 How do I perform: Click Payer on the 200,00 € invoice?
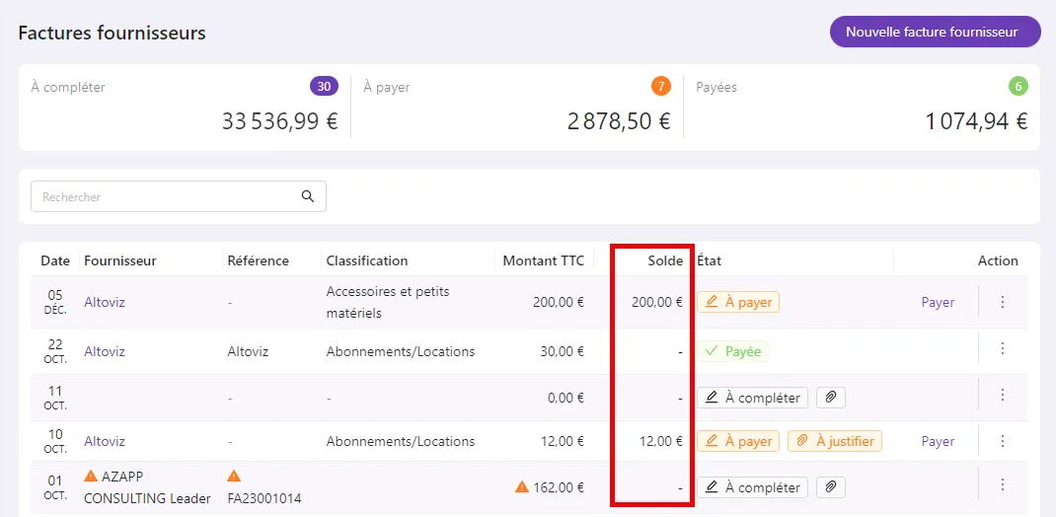point(939,302)
